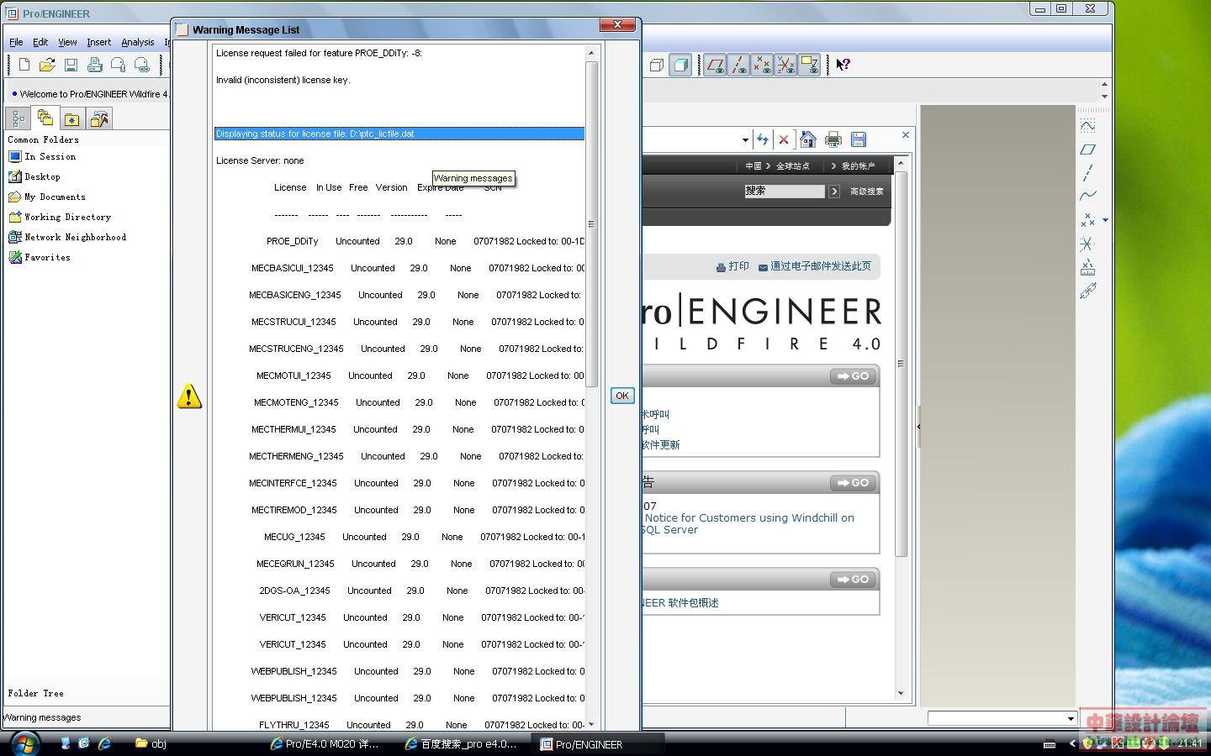Click browser refresh arrows icon
1211x756 pixels.
coord(762,139)
